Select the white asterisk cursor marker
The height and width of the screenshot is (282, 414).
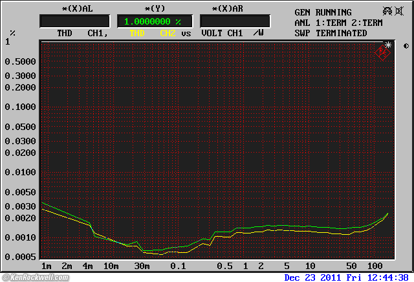388,45
